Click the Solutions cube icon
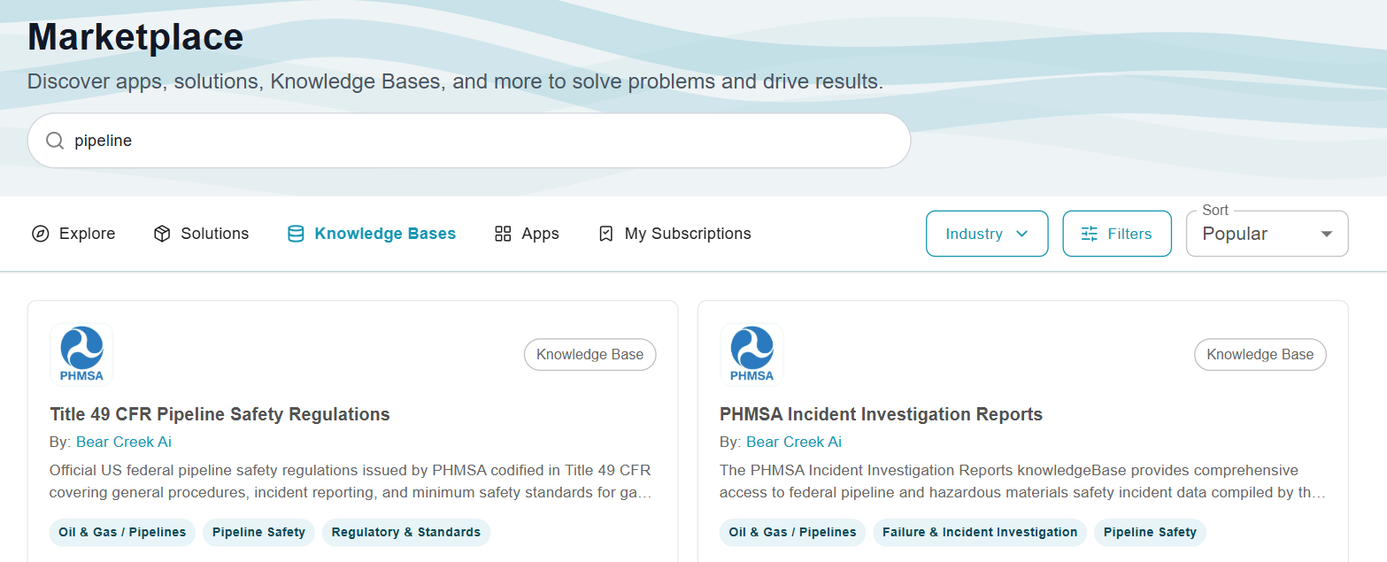 click(x=162, y=234)
